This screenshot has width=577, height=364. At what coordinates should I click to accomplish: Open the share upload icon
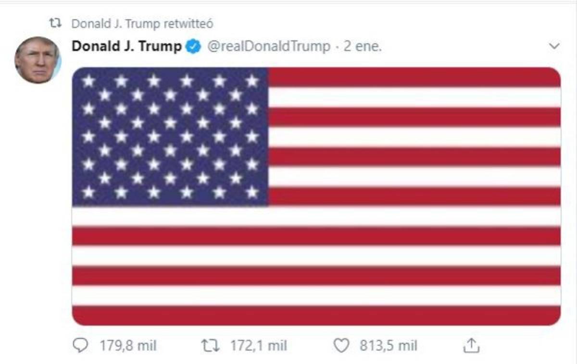471,345
